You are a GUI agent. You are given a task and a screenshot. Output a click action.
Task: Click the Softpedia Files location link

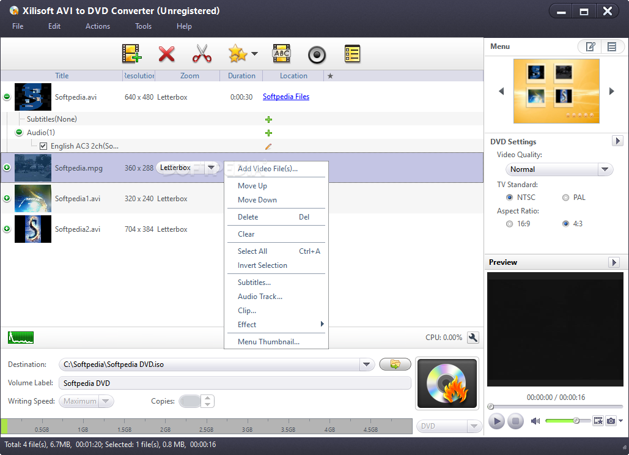pyautogui.click(x=286, y=97)
